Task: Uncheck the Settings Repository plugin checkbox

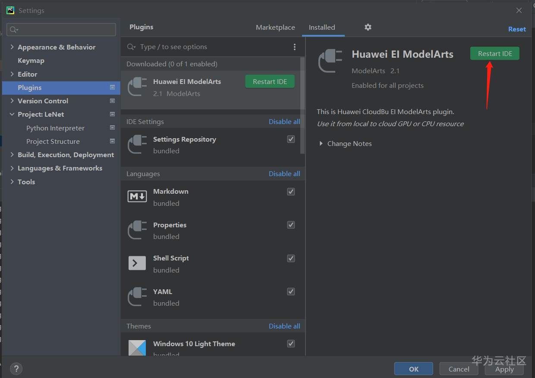Action: [x=291, y=139]
